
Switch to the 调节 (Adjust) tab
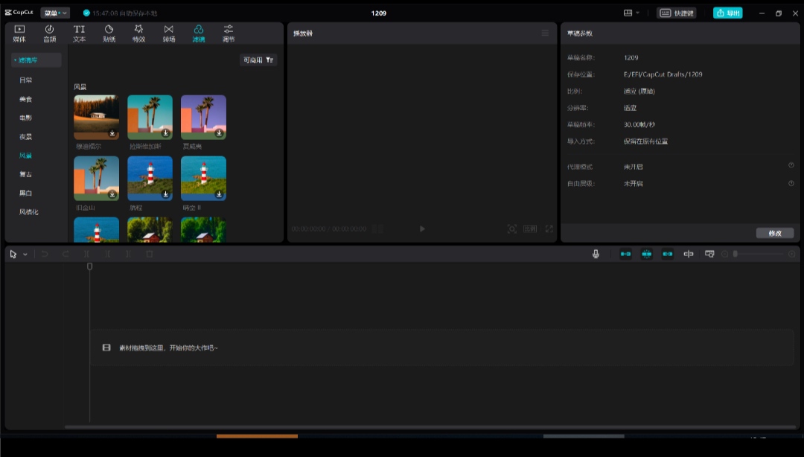[229, 33]
